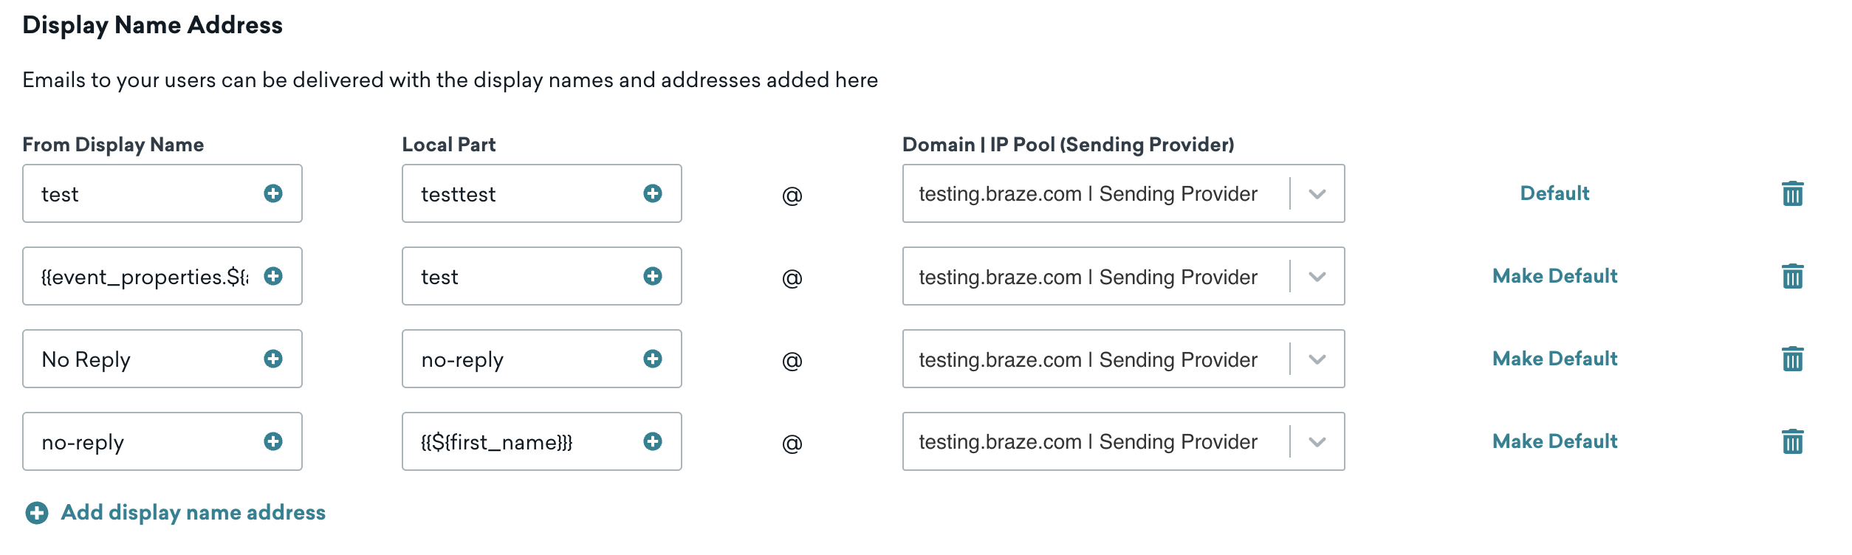Open domain dropdown for second row
Viewport: 1852px width, 555px height.
(1317, 277)
